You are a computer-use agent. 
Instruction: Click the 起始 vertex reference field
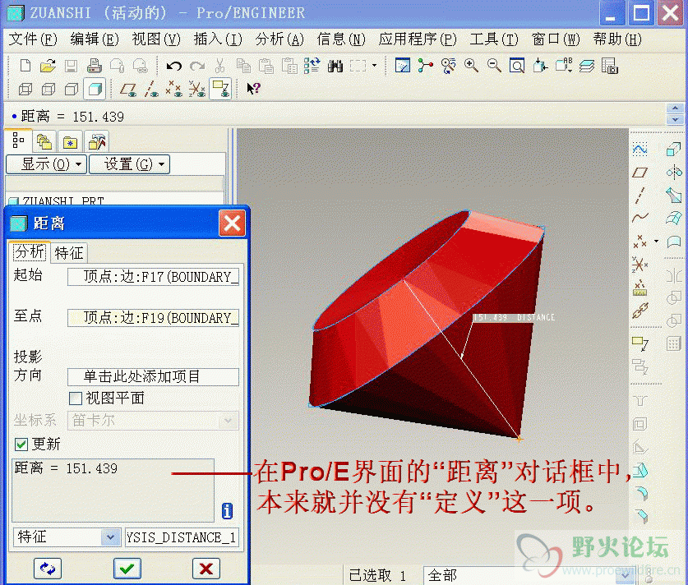153,277
